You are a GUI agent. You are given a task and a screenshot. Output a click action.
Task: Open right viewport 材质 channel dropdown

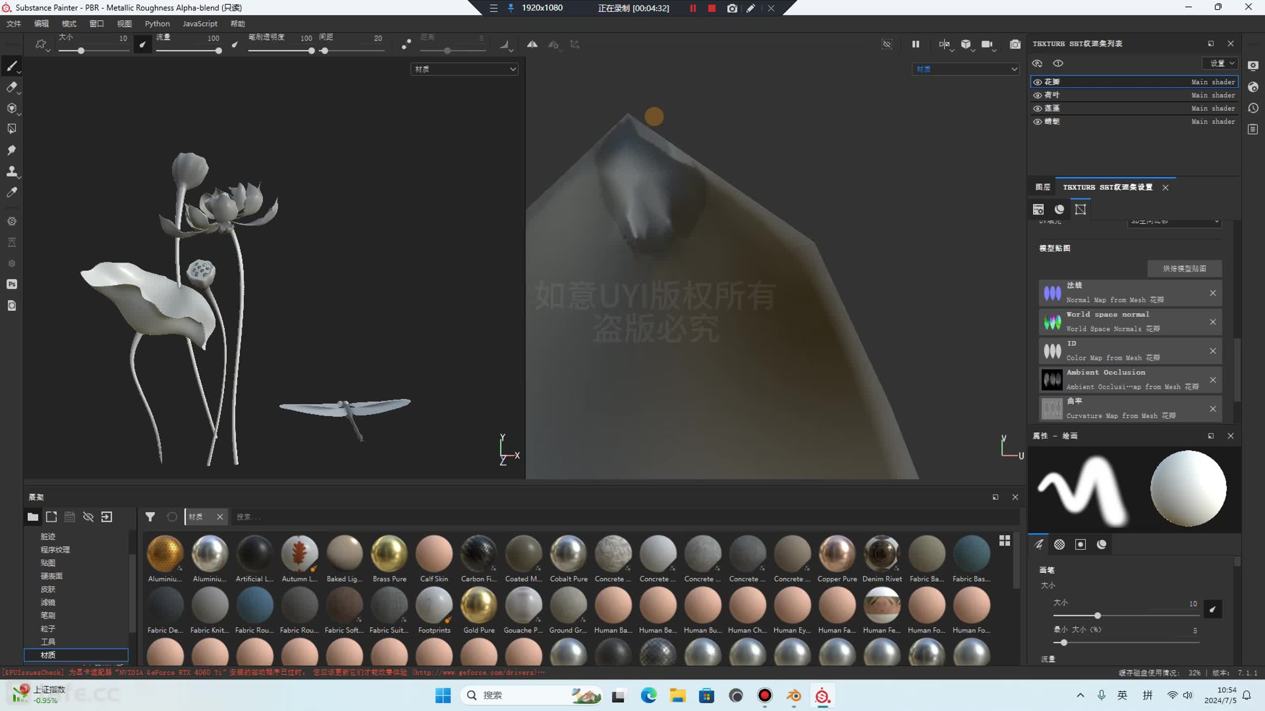click(966, 69)
